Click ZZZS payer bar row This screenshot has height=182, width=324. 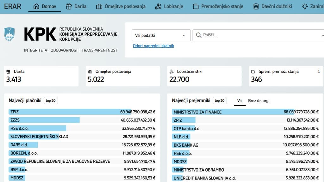tap(82, 120)
